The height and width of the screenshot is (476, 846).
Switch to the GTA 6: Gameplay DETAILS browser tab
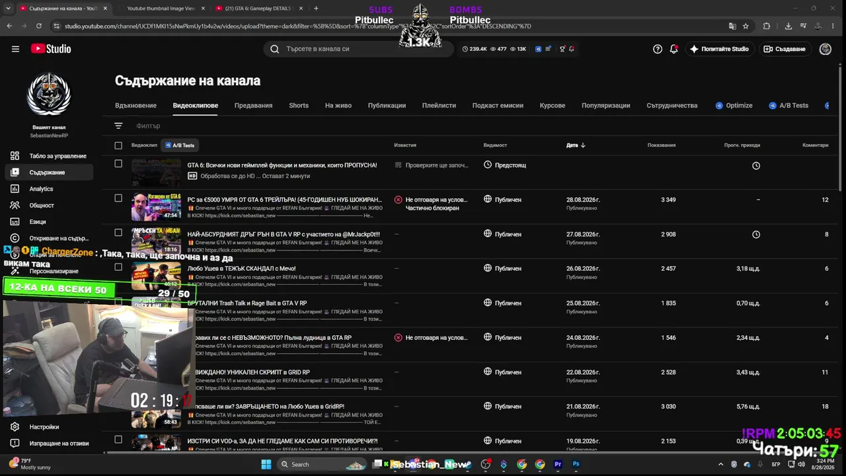pyautogui.click(x=259, y=9)
